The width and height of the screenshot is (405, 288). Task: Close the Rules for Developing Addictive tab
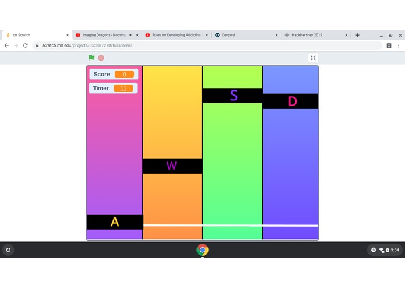[x=207, y=35]
